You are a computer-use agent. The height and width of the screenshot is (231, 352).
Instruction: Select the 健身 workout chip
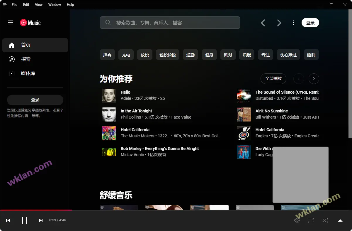point(209,55)
